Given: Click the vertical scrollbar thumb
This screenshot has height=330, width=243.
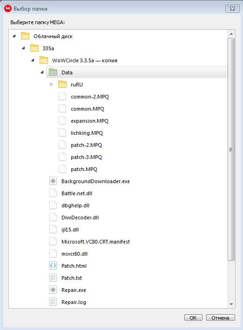Looking at the screenshot, I should click(x=231, y=149).
